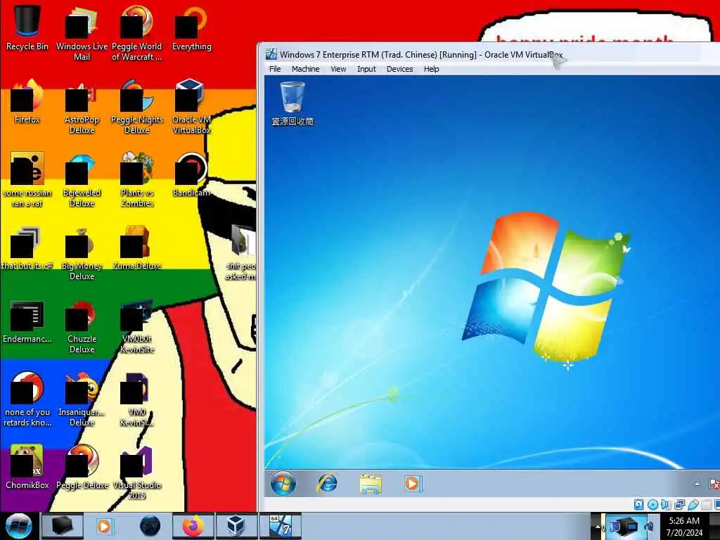Select AstroPop Deluxe desktop icon
720x540 pixels.
(82, 107)
